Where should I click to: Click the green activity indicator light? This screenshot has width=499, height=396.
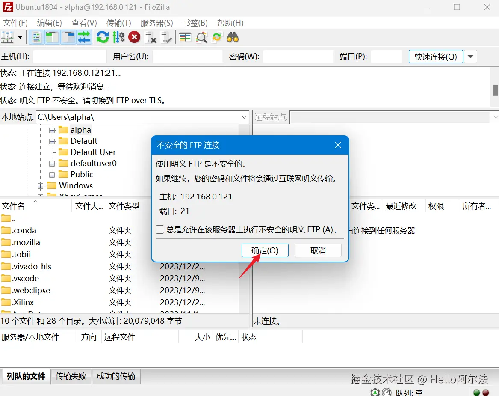(x=476, y=392)
